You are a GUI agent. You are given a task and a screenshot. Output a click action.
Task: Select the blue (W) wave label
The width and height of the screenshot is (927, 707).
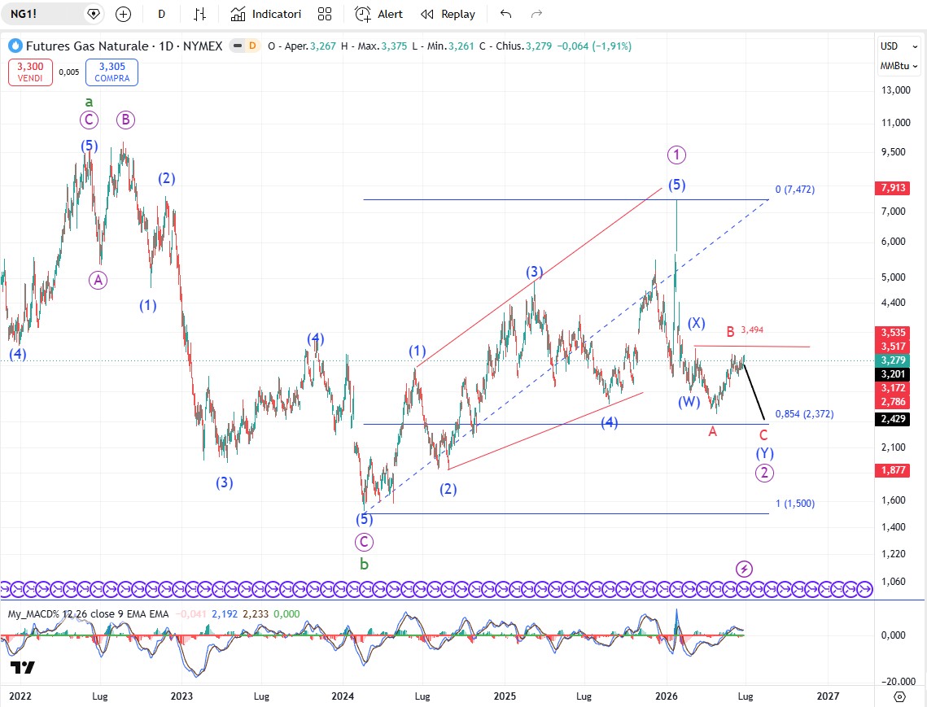pos(689,403)
